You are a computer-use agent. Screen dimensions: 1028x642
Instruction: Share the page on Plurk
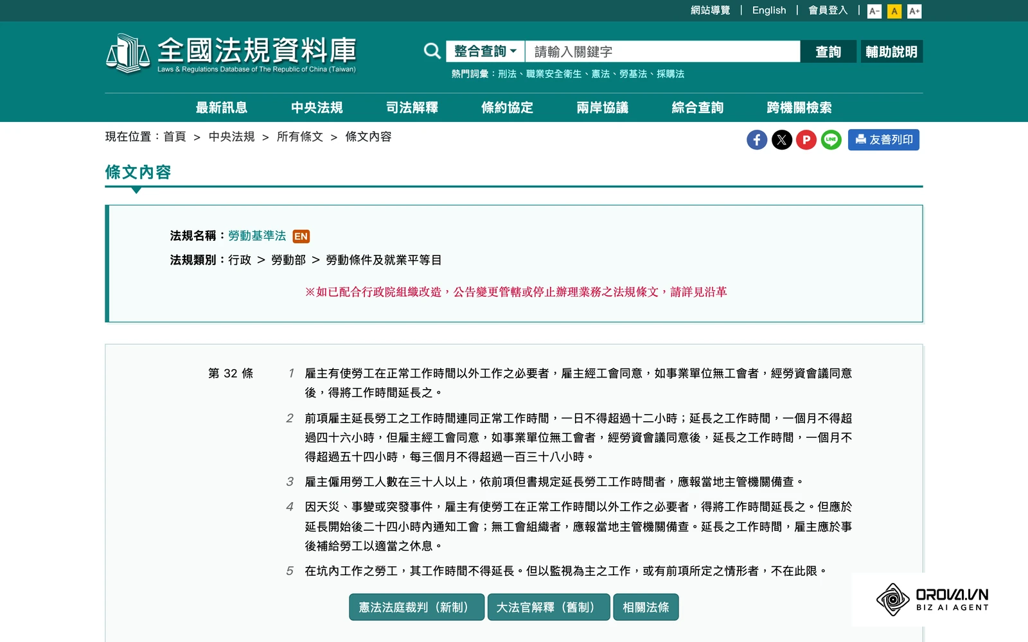pos(806,140)
